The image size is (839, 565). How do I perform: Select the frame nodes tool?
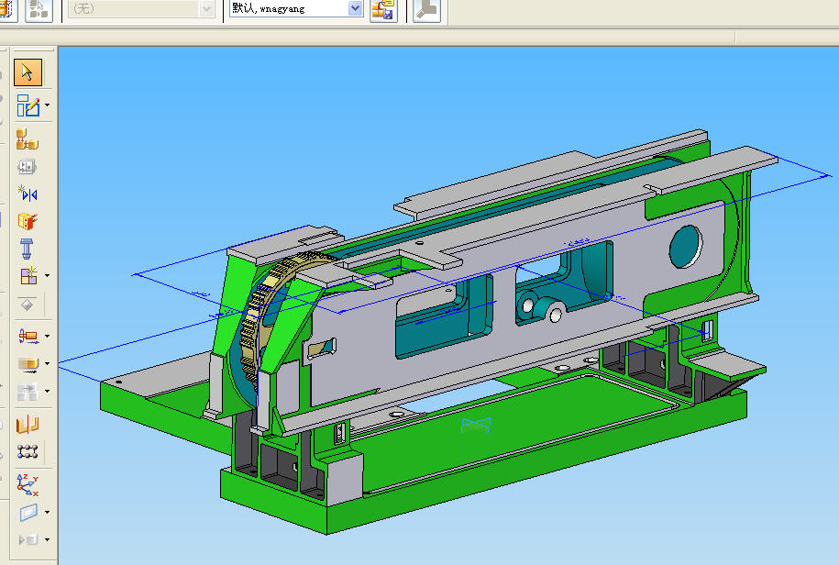pos(28,452)
